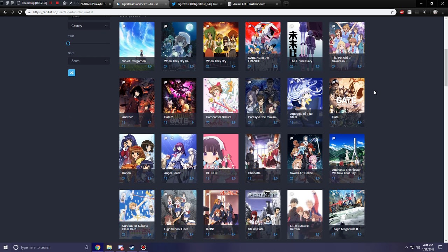The height and width of the screenshot is (252, 448).
Task: Open the Sort dropdown showing Score
Action: (x=89, y=61)
